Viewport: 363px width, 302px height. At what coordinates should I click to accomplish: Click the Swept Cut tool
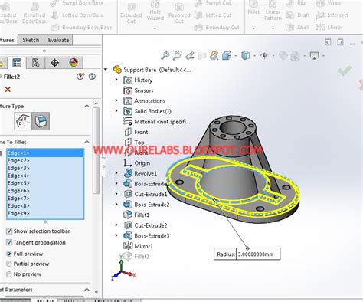point(212,3)
